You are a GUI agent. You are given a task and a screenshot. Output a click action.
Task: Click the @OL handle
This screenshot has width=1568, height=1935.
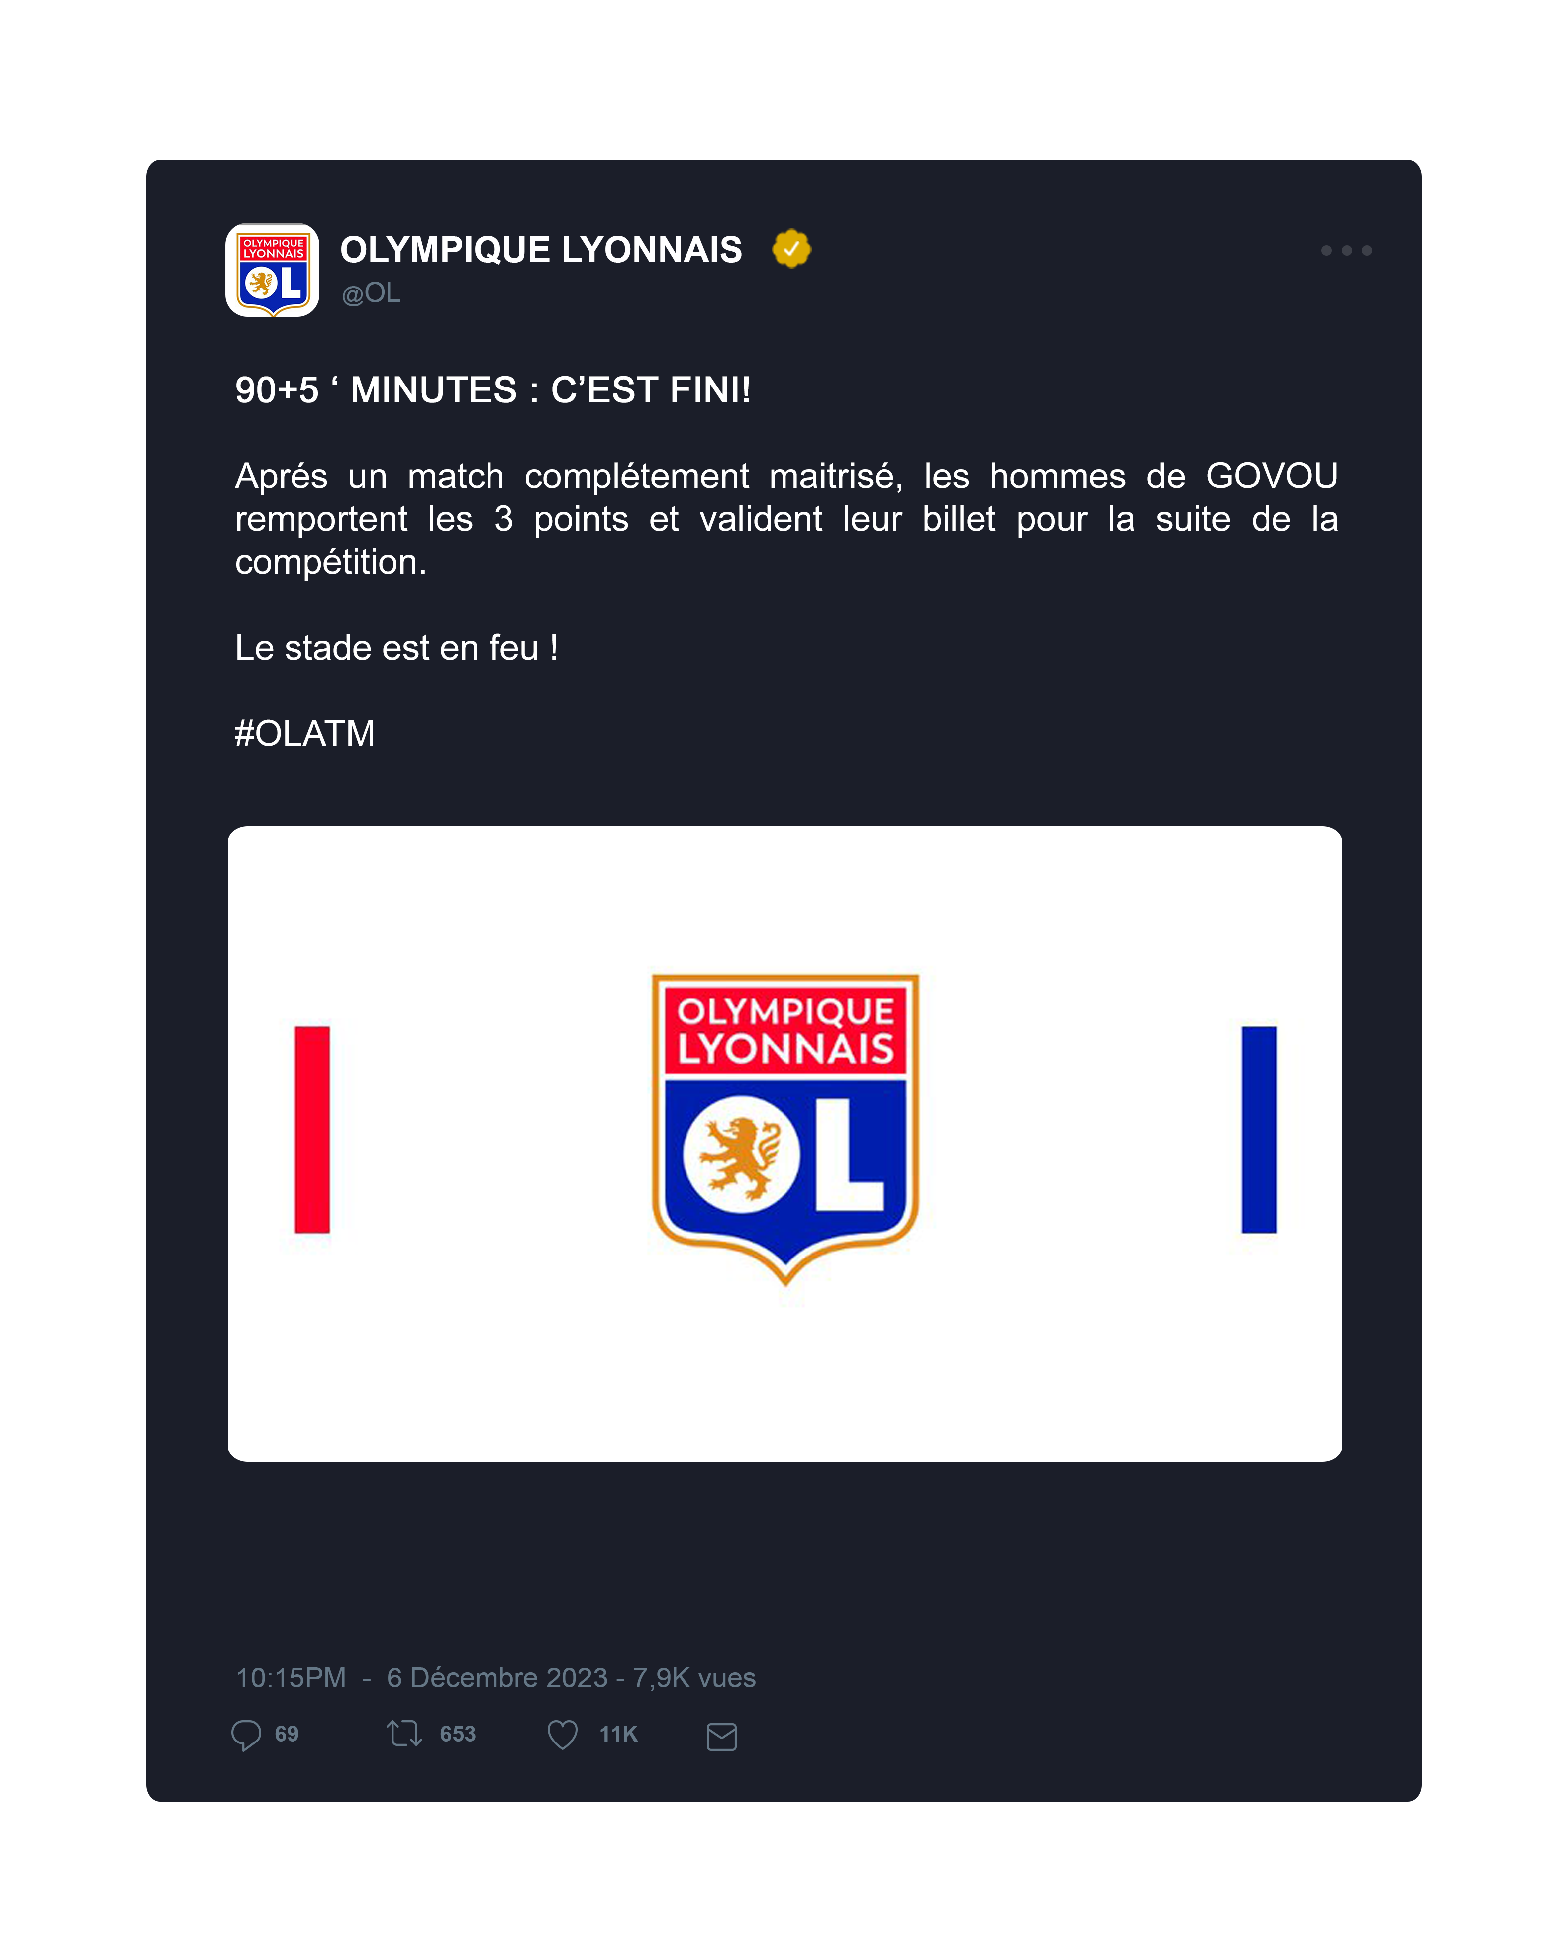(370, 293)
